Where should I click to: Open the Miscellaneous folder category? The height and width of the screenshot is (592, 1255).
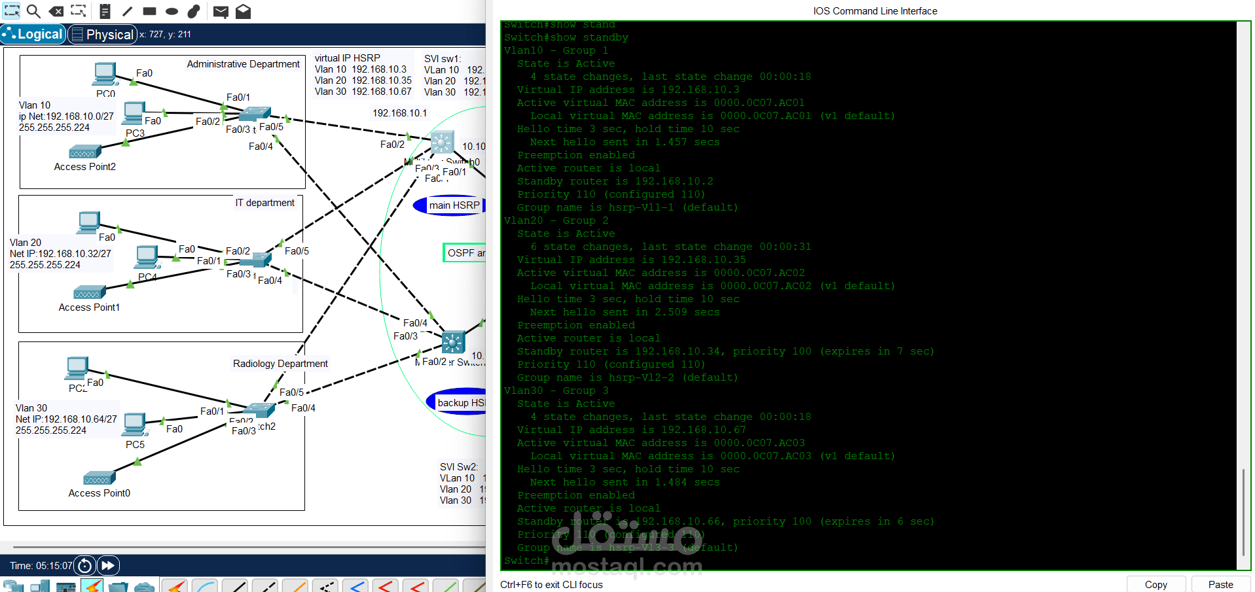[x=118, y=586]
